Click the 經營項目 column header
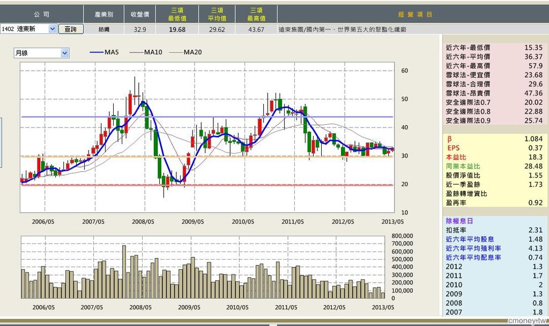The width and height of the screenshot is (549, 326). click(415, 14)
